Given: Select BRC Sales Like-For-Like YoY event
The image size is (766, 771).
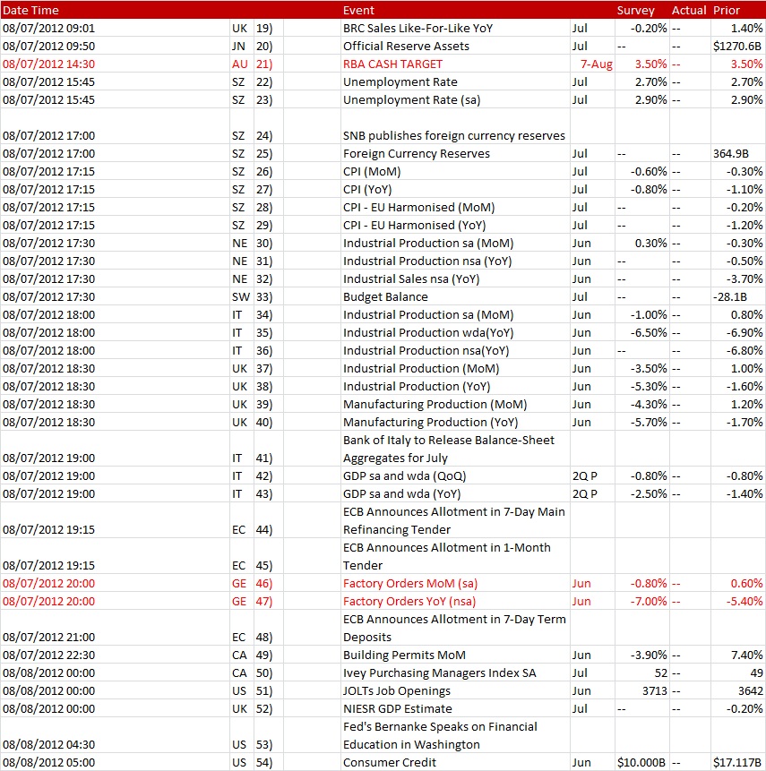Looking at the screenshot, I should 417,28.
